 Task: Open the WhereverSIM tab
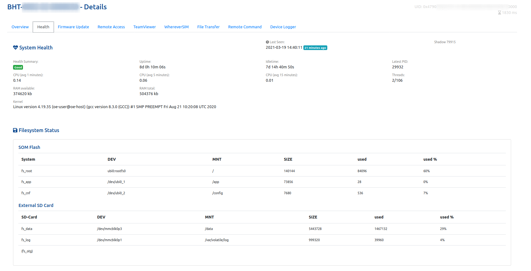tap(176, 27)
